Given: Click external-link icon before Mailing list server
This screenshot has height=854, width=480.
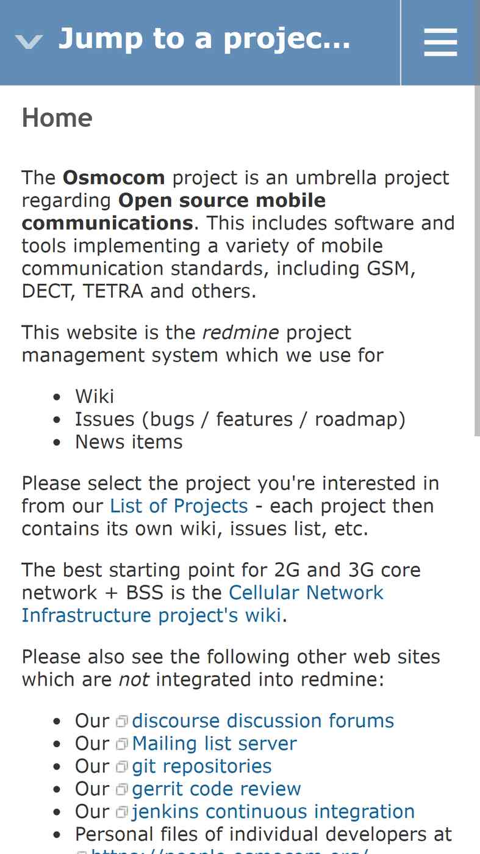Looking at the screenshot, I should [122, 745].
